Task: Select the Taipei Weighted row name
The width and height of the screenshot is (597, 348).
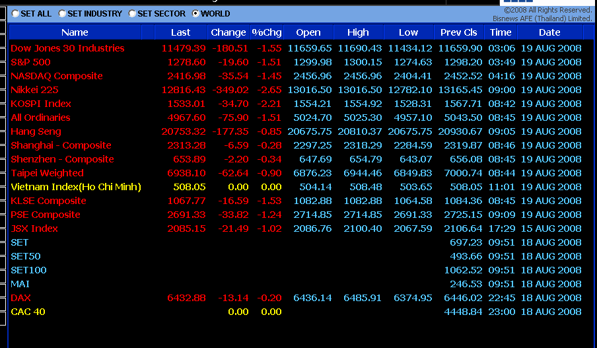Action: [x=47, y=173]
